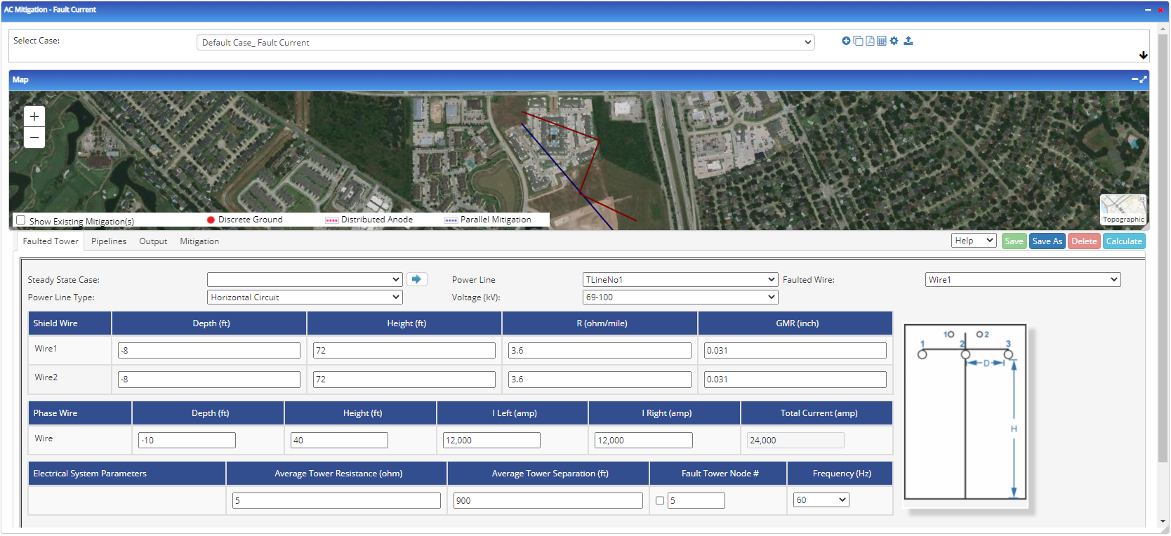Open the Power Line Type dropdown
This screenshot has height=536, width=1171.
305,297
